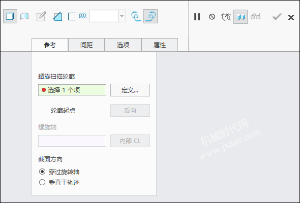Click the edit sketch section icon
The width and height of the screenshot is (300, 203).
41,16
